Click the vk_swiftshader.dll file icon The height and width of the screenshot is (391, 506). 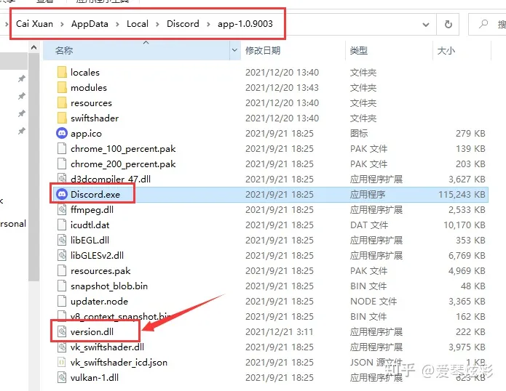pyautogui.click(x=62, y=347)
